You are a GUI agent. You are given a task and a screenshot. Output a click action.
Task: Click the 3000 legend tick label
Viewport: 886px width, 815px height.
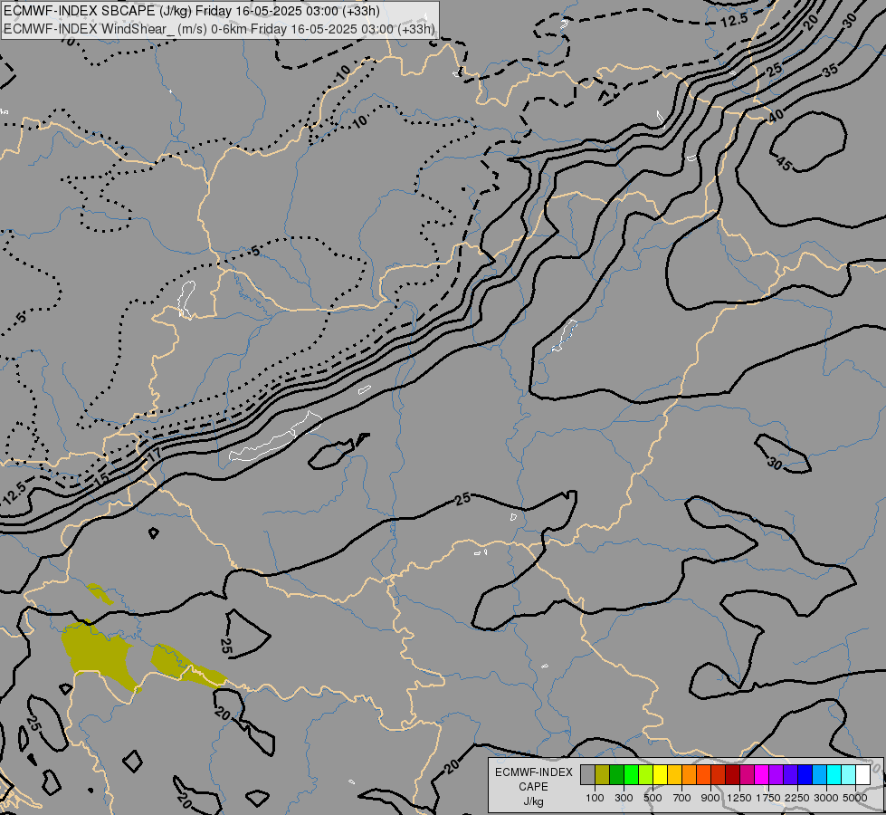[x=826, y=798]
